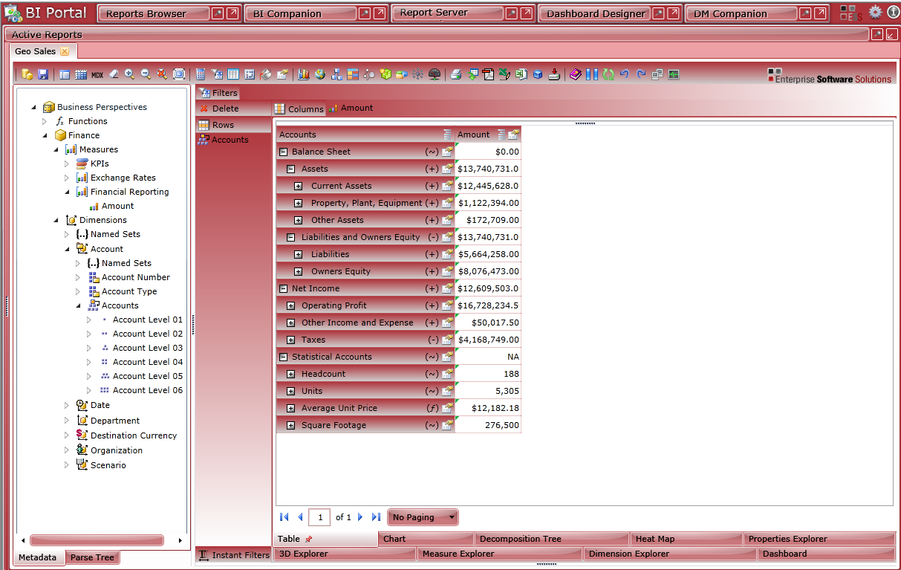
Task: Click the Filters header button
Action: click(218, 93)
